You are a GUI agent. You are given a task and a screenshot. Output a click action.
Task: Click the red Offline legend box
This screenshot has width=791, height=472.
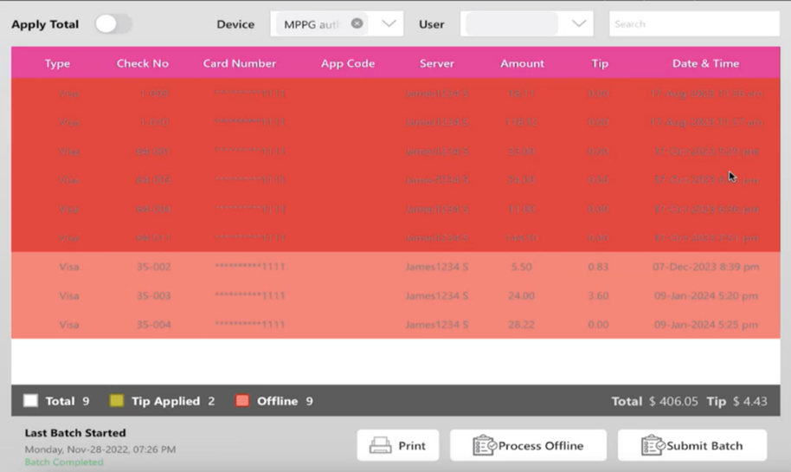pyautogui.click(x=242, y=401)
